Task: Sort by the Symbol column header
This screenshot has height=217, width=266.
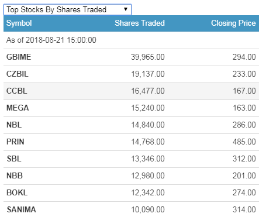Action: point(19,23)
